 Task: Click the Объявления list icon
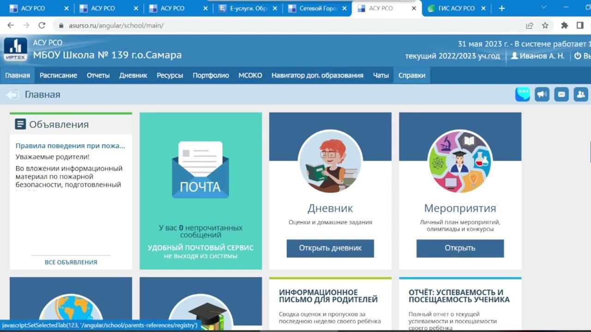click(20, 124)
